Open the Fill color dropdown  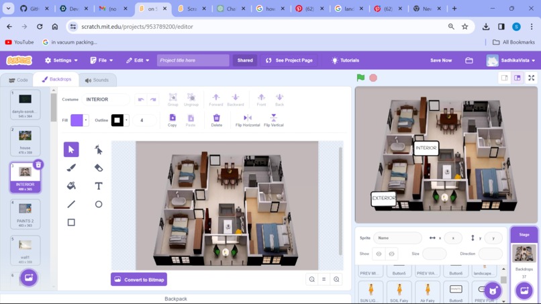pos(85,120)
